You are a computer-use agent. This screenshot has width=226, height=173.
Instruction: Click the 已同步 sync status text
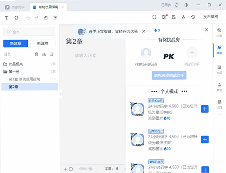pyautogui.click(x=166, y=5)
